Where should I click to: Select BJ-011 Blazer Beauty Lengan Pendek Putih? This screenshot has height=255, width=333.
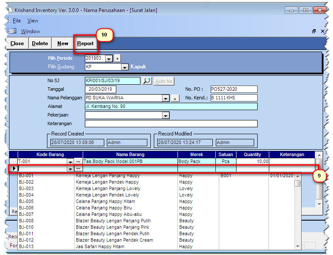pyautogui.click(x=156, y=233)
